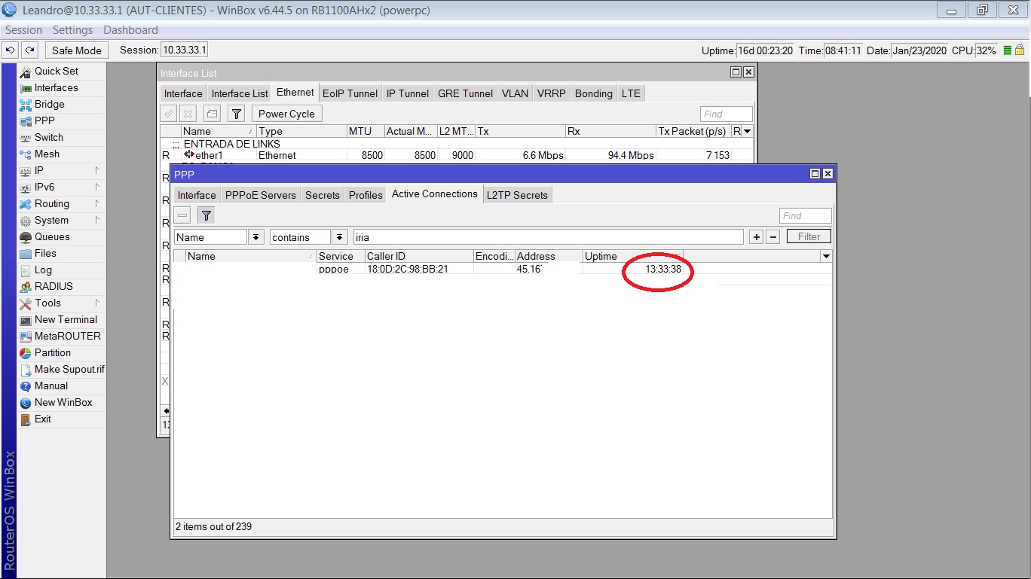Screen dimensions: 1031x579
Task: Click the disable X icon in Interface List
Action: click(x=188, y=114)
